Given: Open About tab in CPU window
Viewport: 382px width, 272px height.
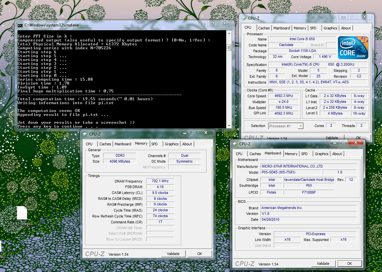Looking at the screenshot, I should pyautogui.click(x=346, y=28).
